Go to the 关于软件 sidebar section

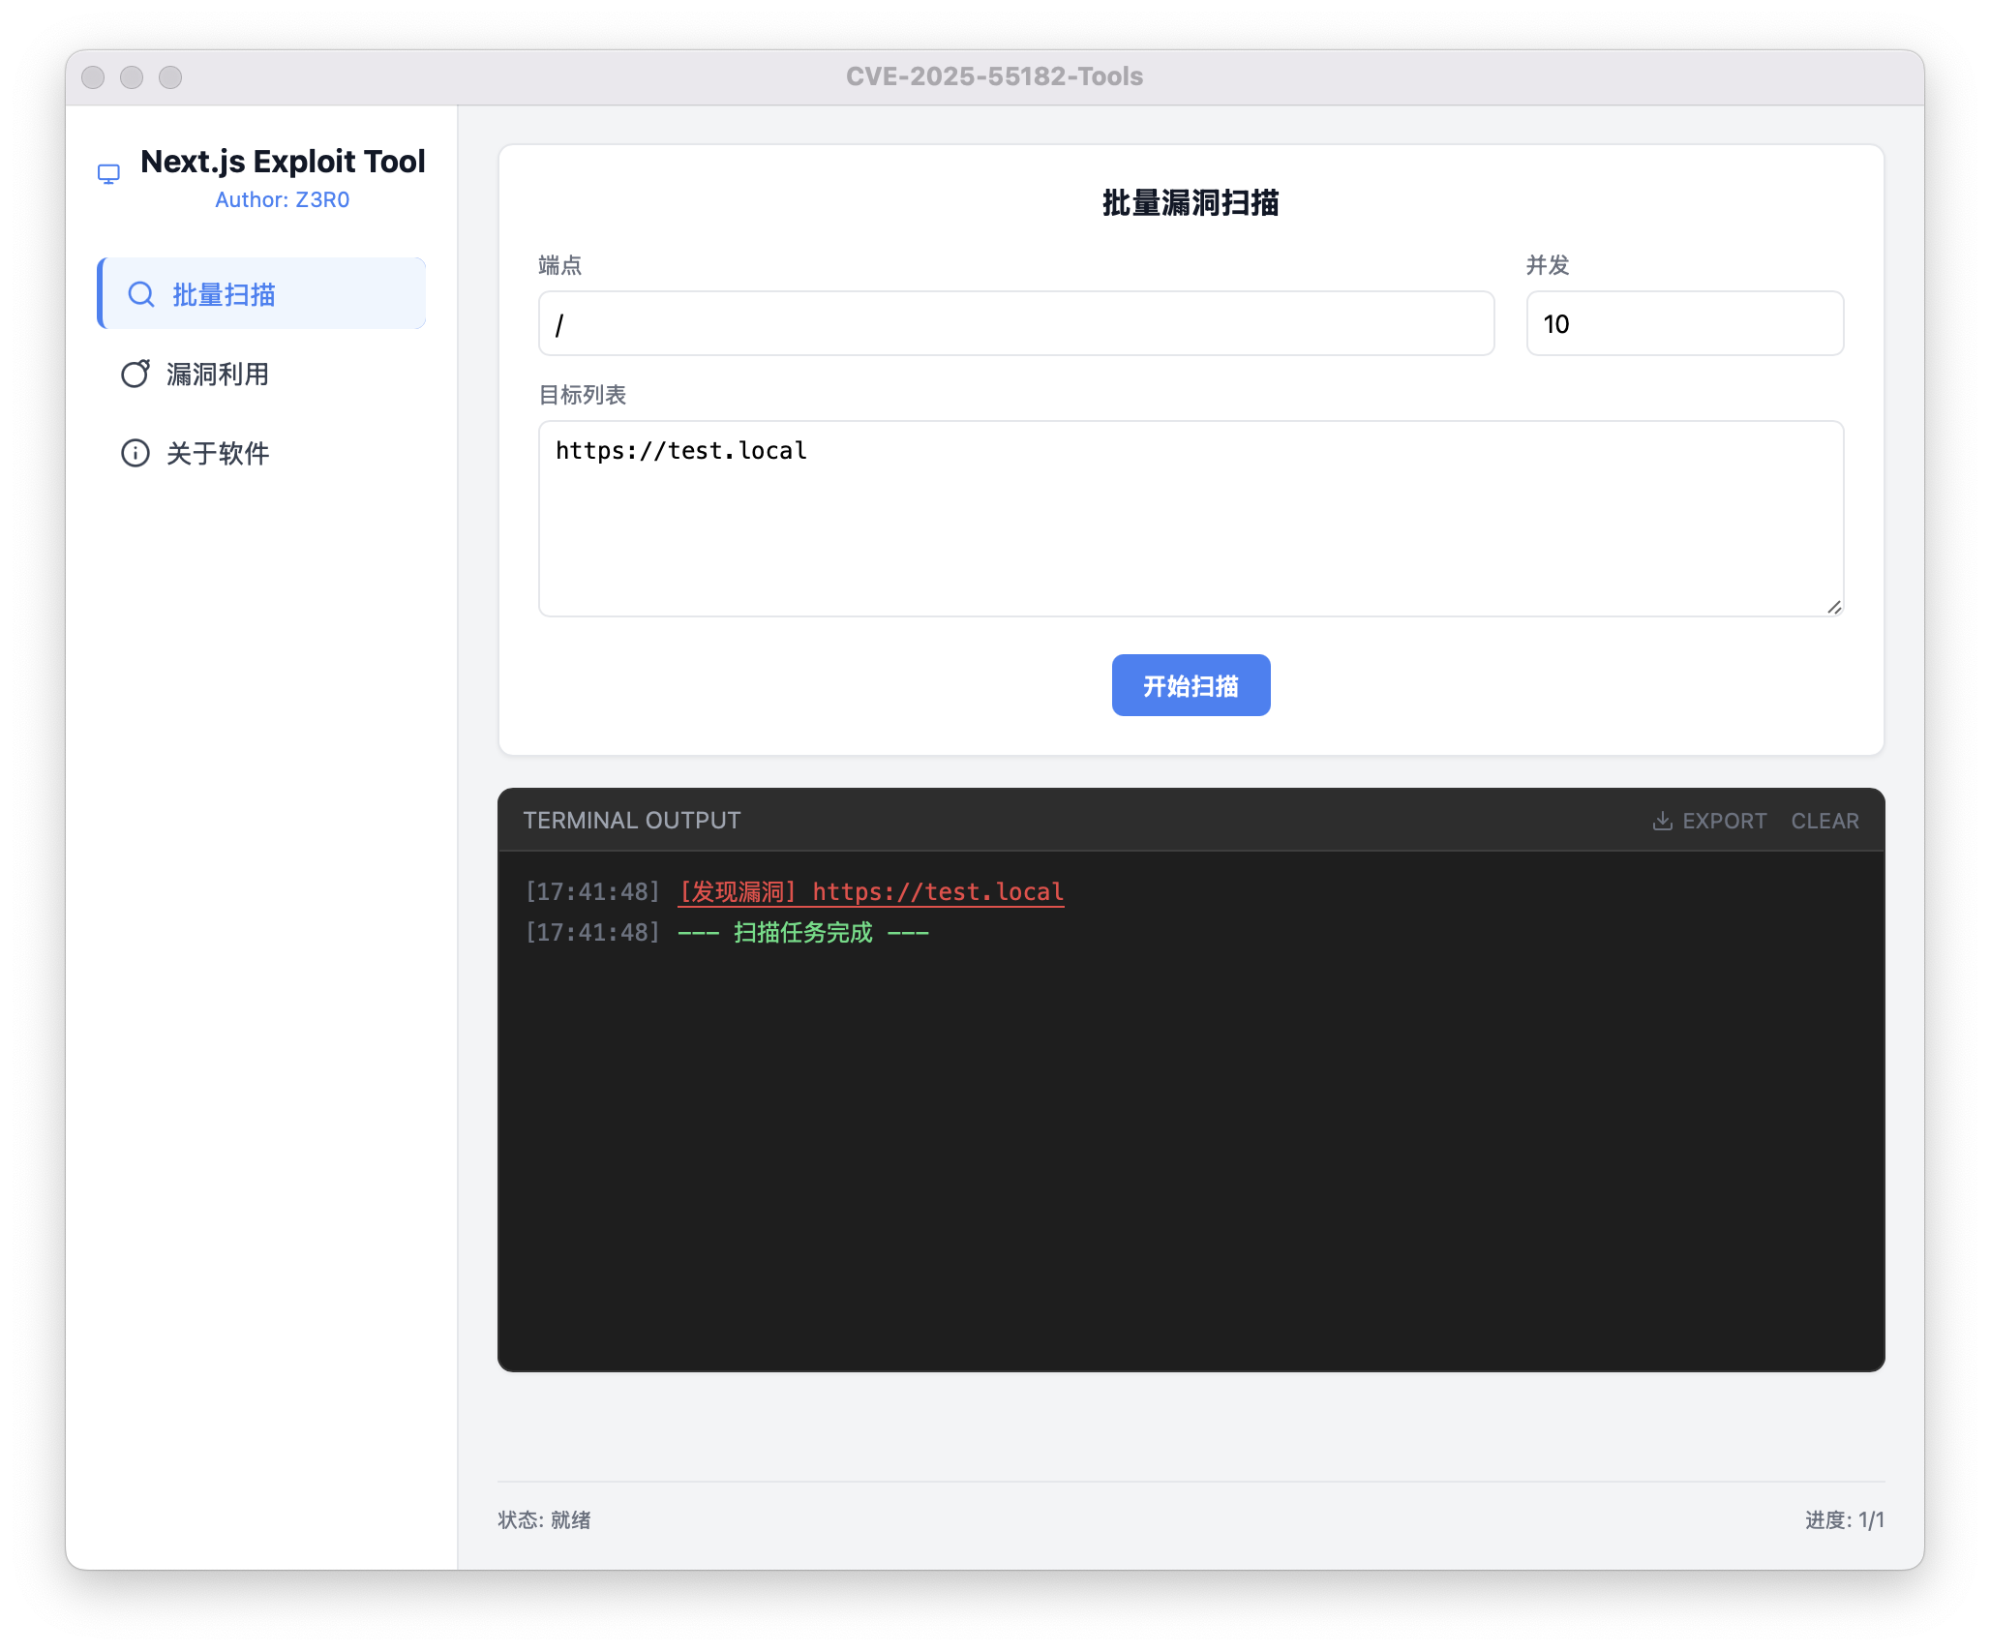(261, 453)
